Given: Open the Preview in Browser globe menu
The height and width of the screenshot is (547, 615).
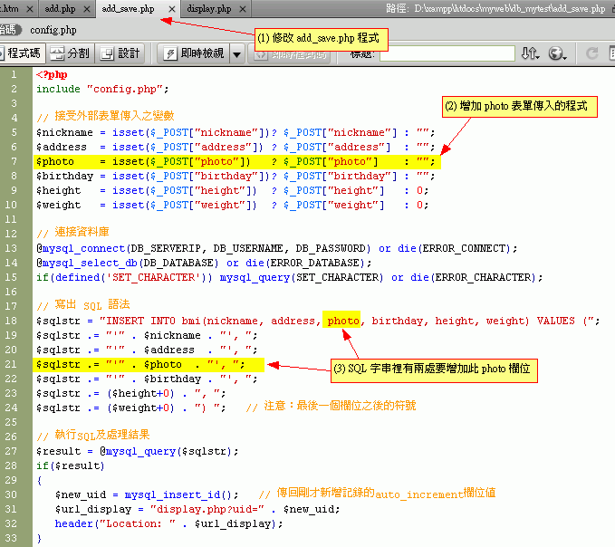Looking at the screenshot, I should tap(557, 53).
